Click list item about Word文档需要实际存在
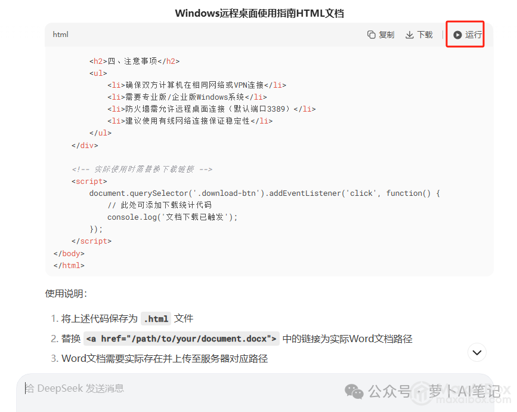 (x=165, y=359)
